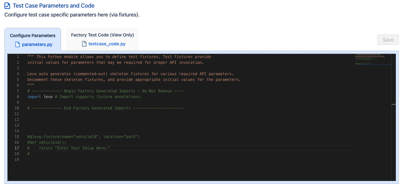Click the Test Case Parameters checklist icon
Screen dimensions: 403x184
tap(7, 6)
